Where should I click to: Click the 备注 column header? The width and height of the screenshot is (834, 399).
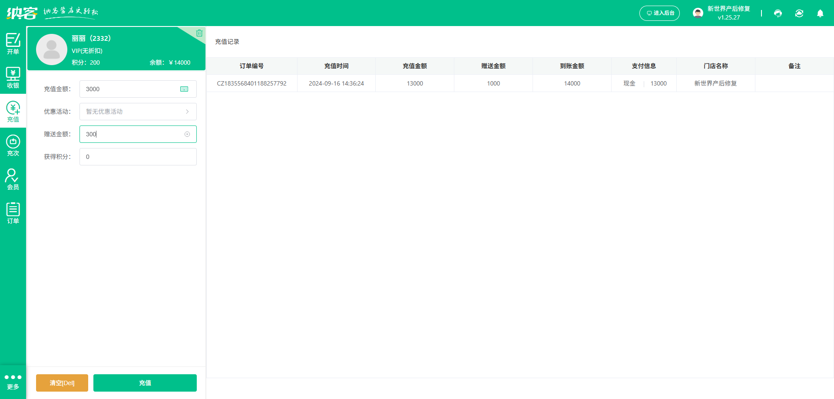(x=794, y=66)
